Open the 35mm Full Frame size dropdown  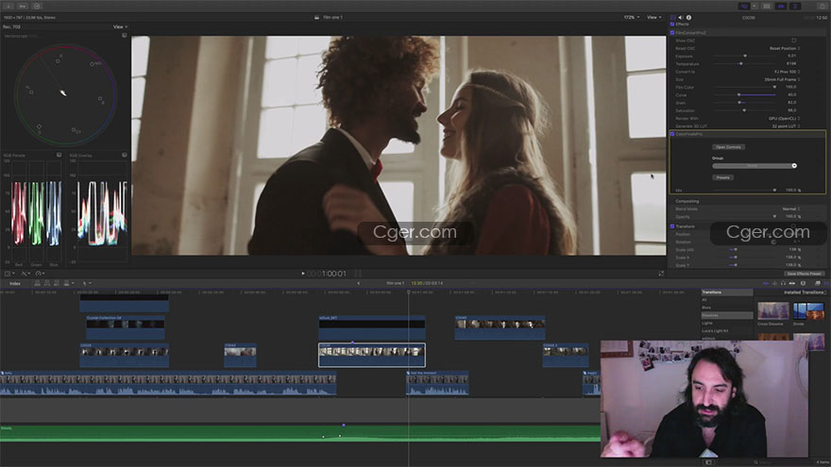pos(782,79)
